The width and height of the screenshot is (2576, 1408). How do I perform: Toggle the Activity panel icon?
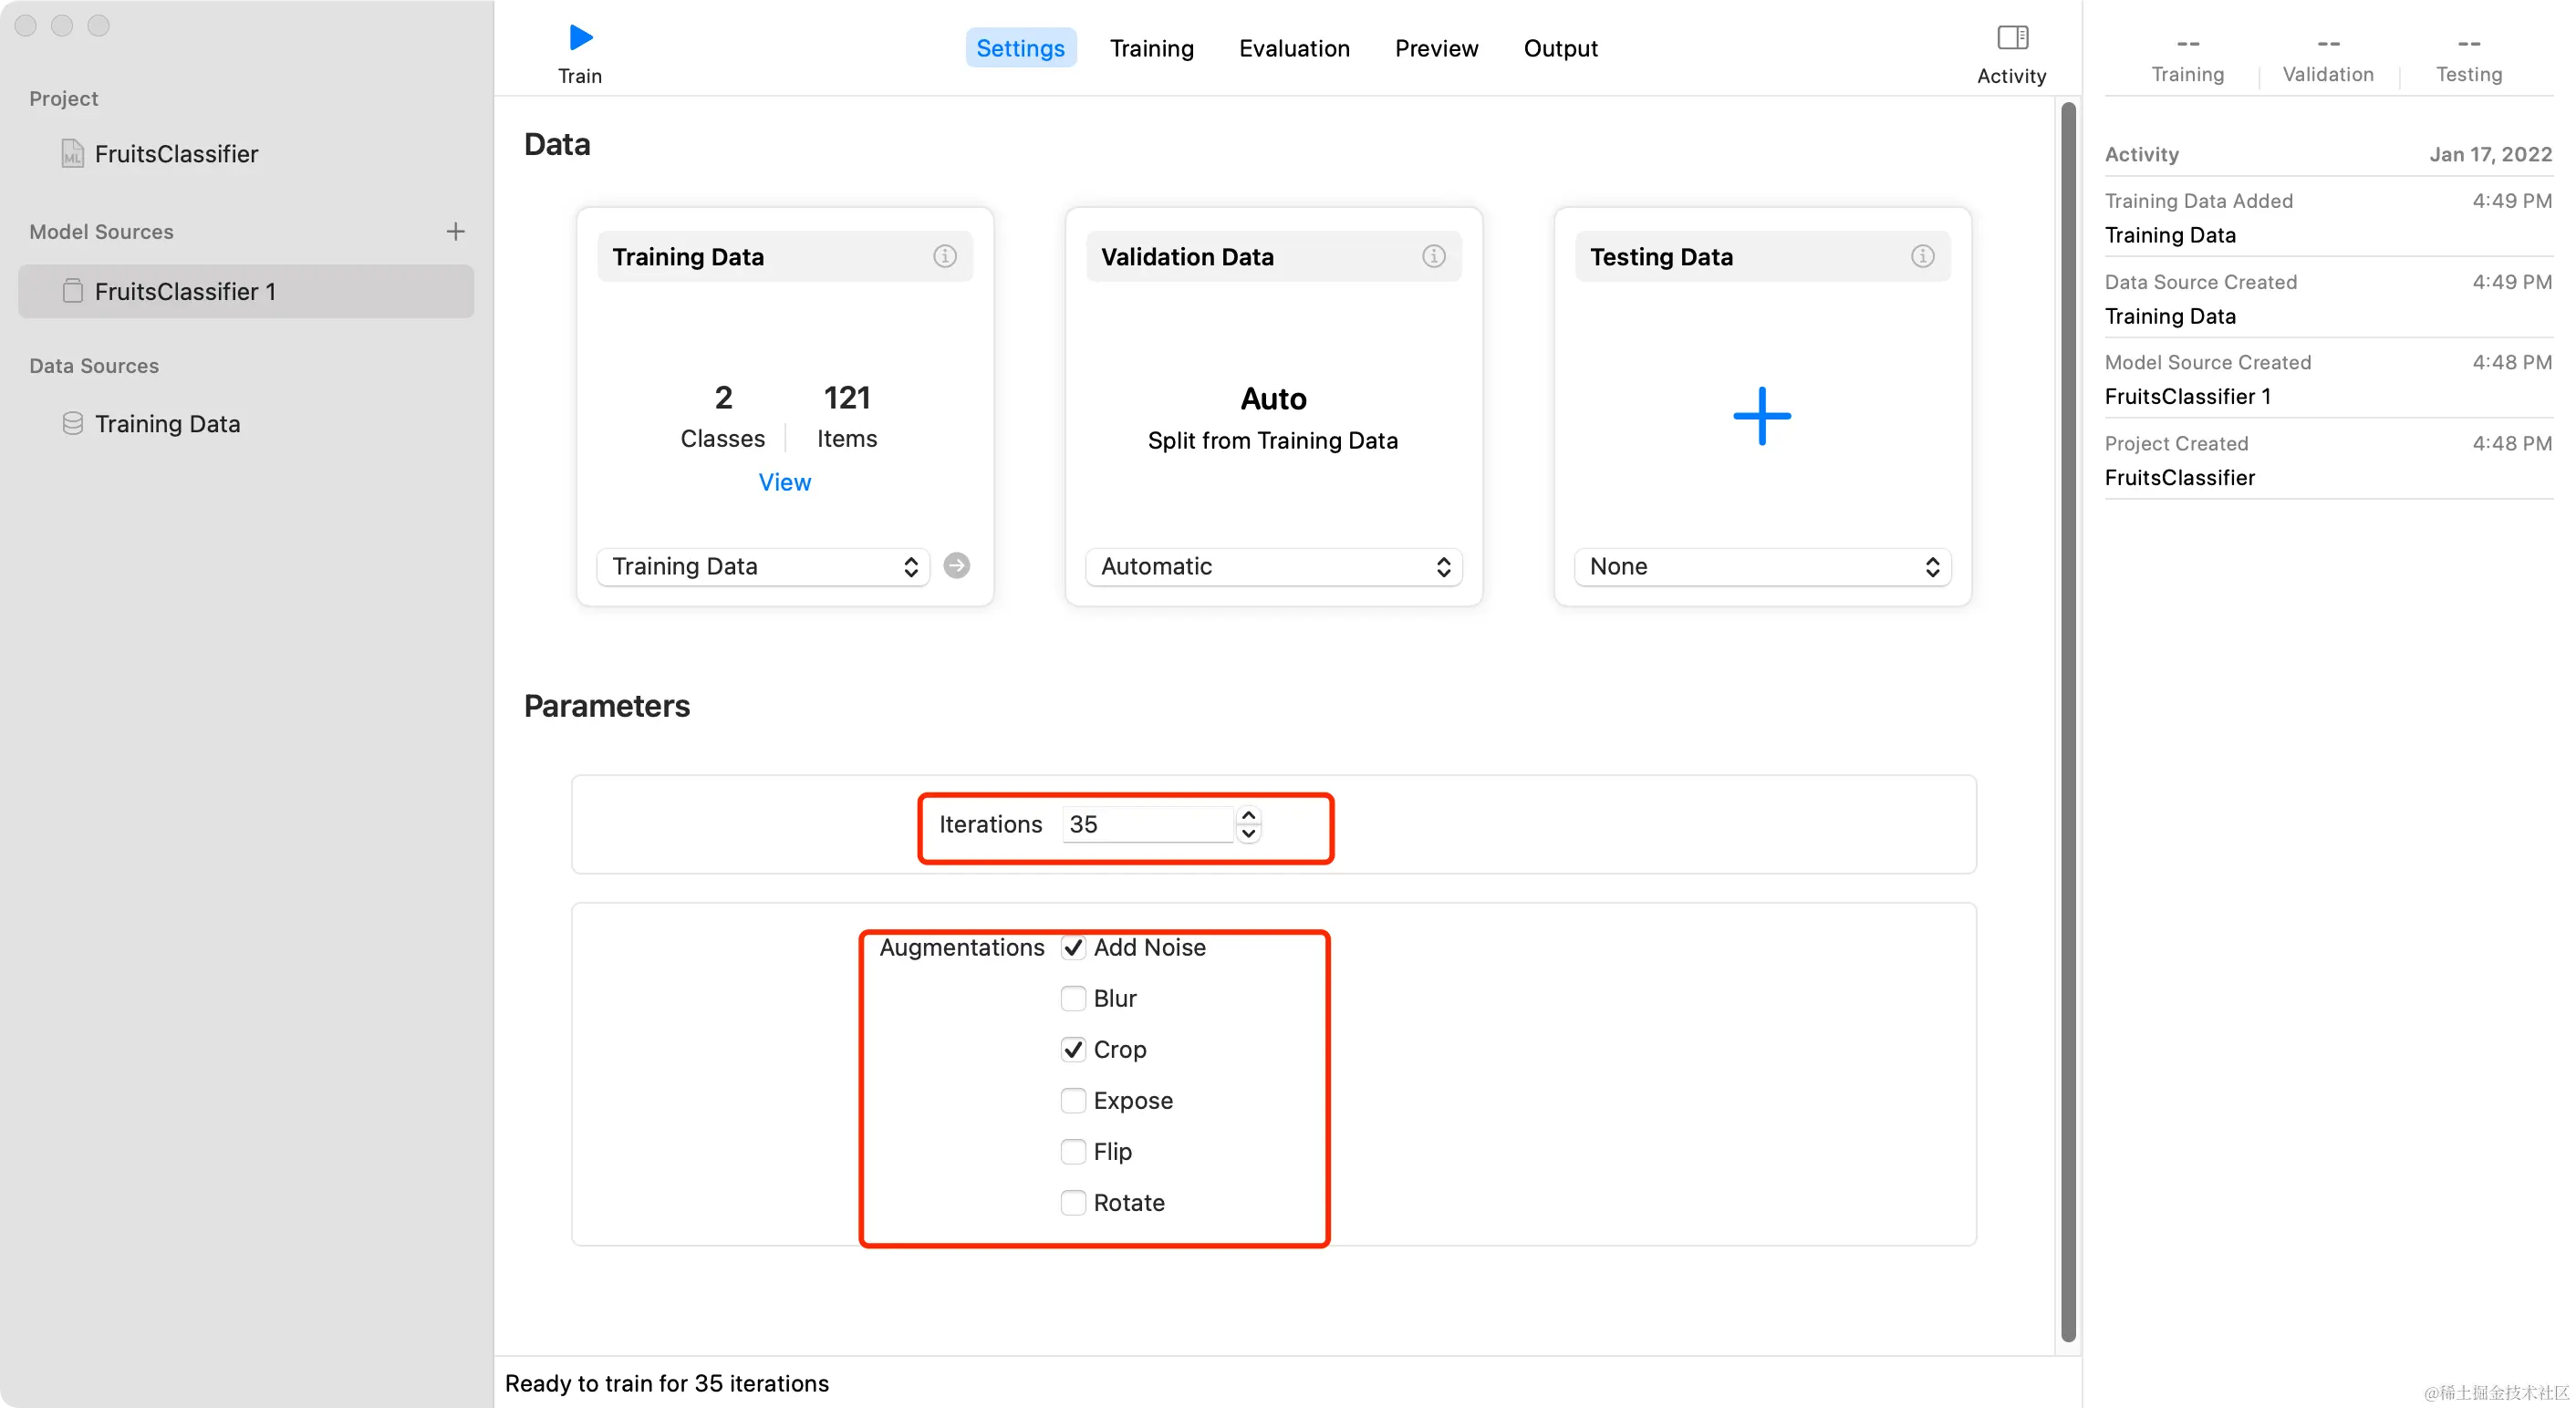pos(2011,38)
